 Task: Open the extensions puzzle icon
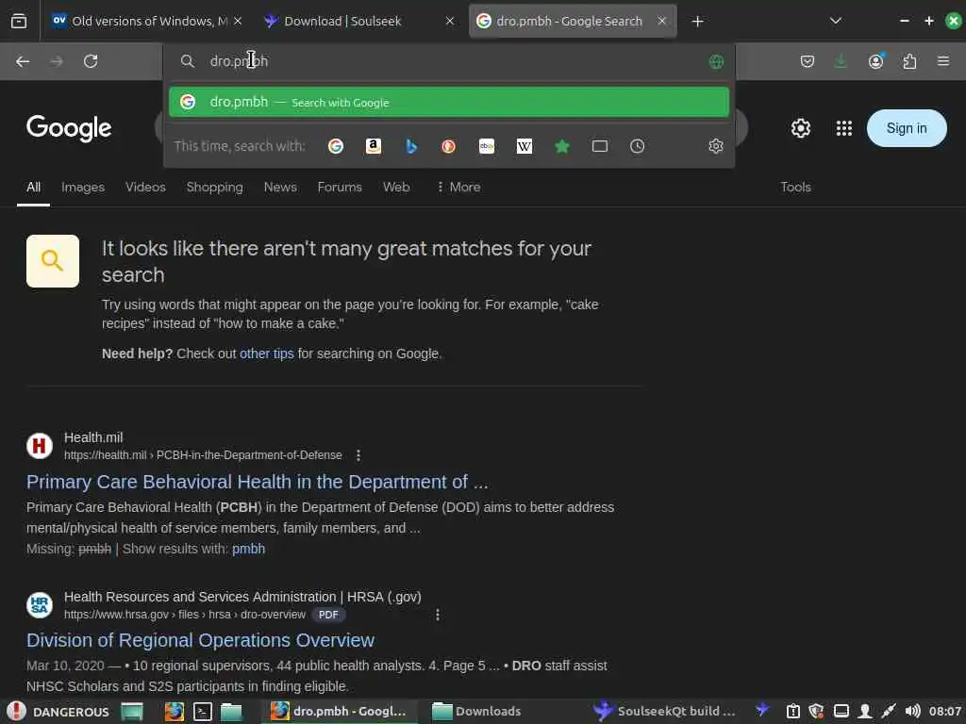909,61
